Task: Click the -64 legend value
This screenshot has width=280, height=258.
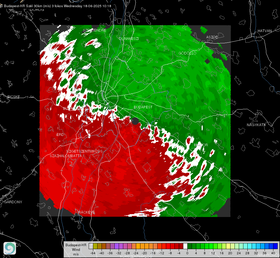Action: pos(93,253)
